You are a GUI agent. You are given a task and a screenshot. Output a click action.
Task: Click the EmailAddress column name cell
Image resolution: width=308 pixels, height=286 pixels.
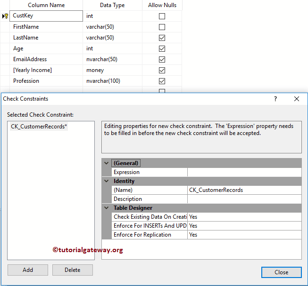coord(46,59)
